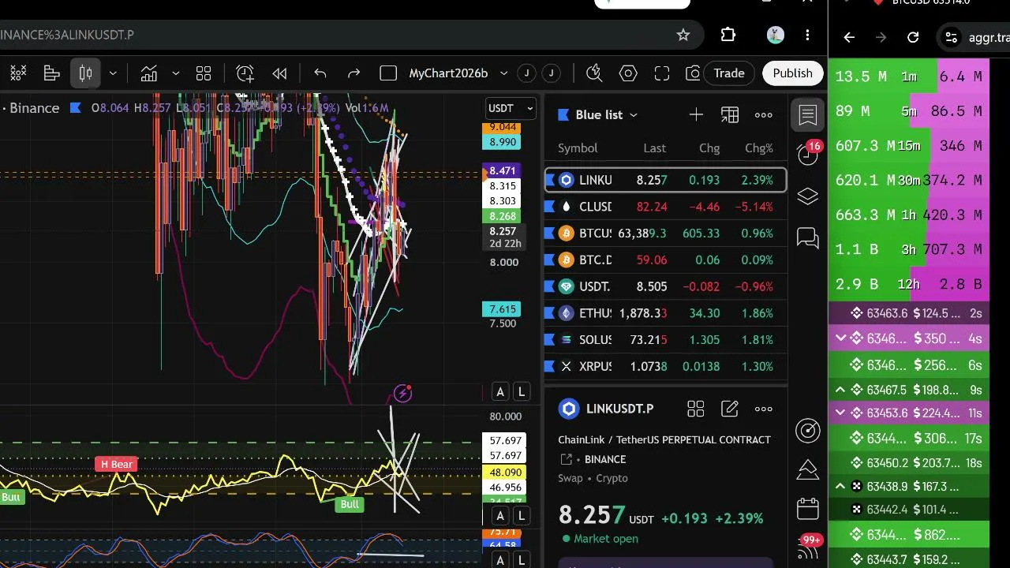Screen dimensions: 1010x568
Task: Open chart settings hexagon icon
Action: [x=628, y=73]
